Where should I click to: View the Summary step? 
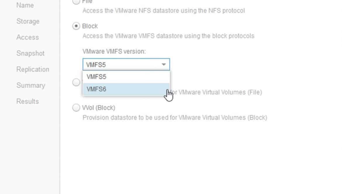click(x=31, y=85)
